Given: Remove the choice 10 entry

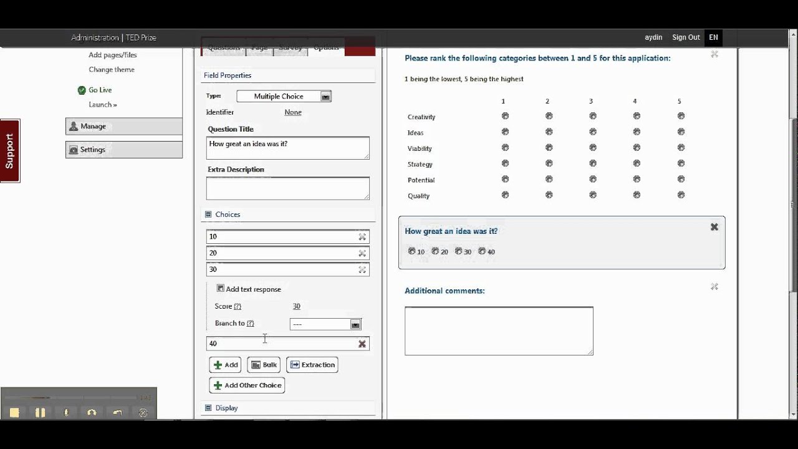Looking at the screenshot, I should 362,237.
